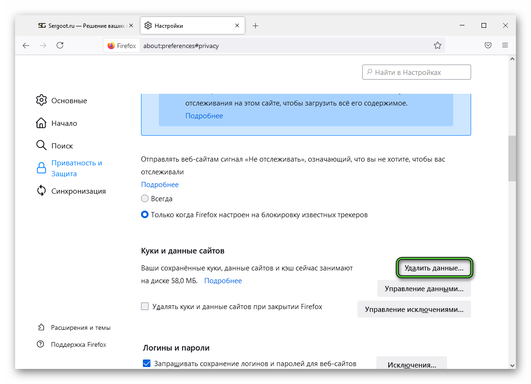Bookmark this page with the star icon
The height and width of the screenshot is (384, 531).
pyautogui.click(x=438, y=46)
